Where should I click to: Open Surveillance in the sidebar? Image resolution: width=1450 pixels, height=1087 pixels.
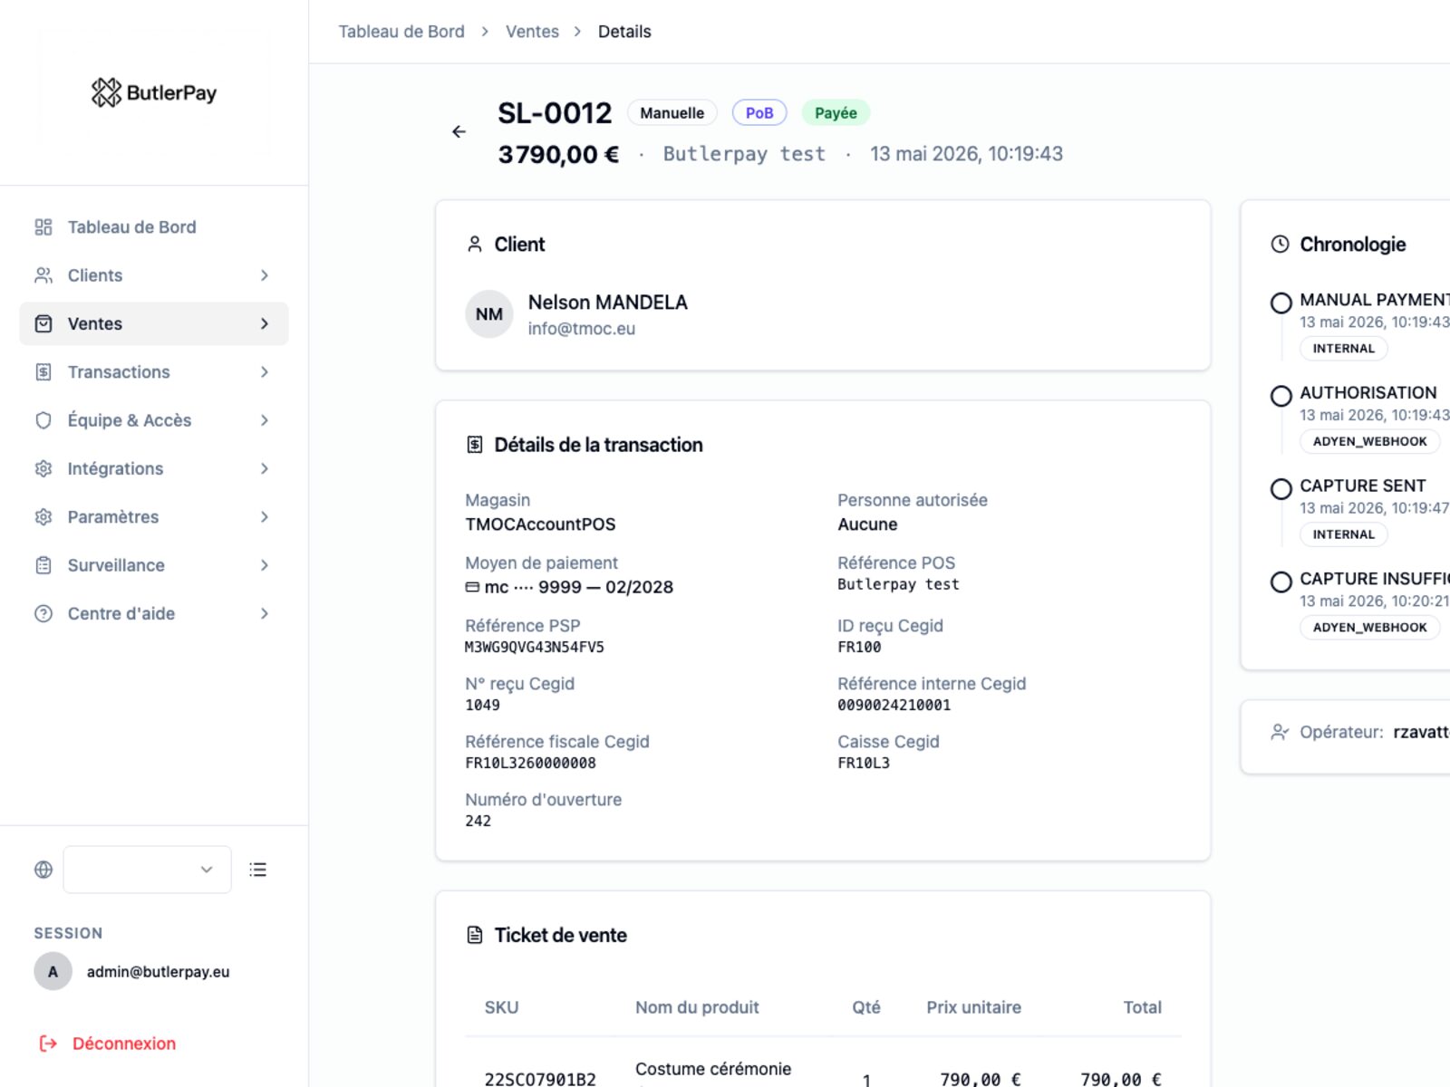(154, 565)
